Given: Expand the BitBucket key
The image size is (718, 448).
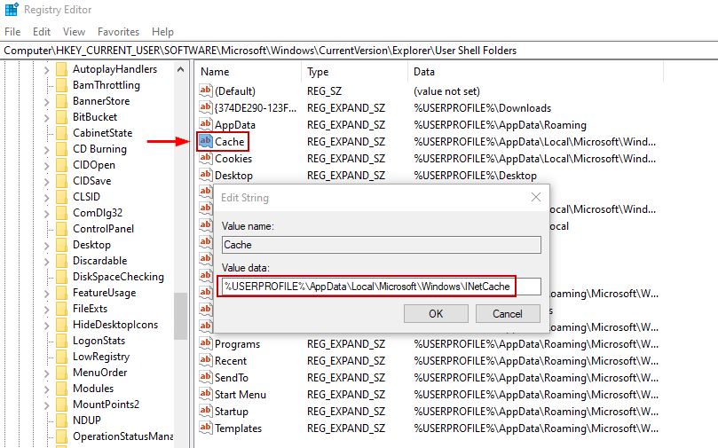Looking at the screenshot, I should (x=47, y=118).
